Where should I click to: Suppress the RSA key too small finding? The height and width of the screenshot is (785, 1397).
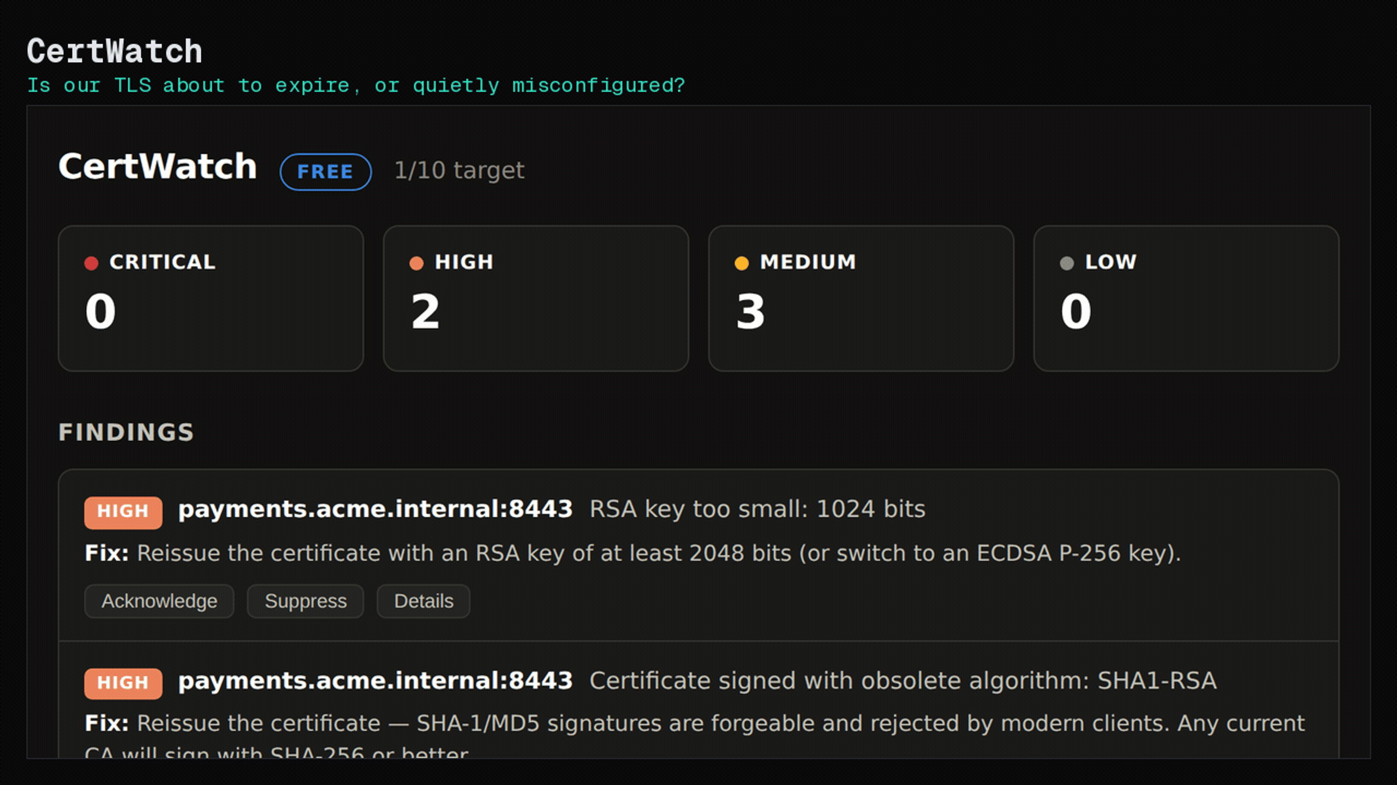pyautogui.click(x=306, y=601)
